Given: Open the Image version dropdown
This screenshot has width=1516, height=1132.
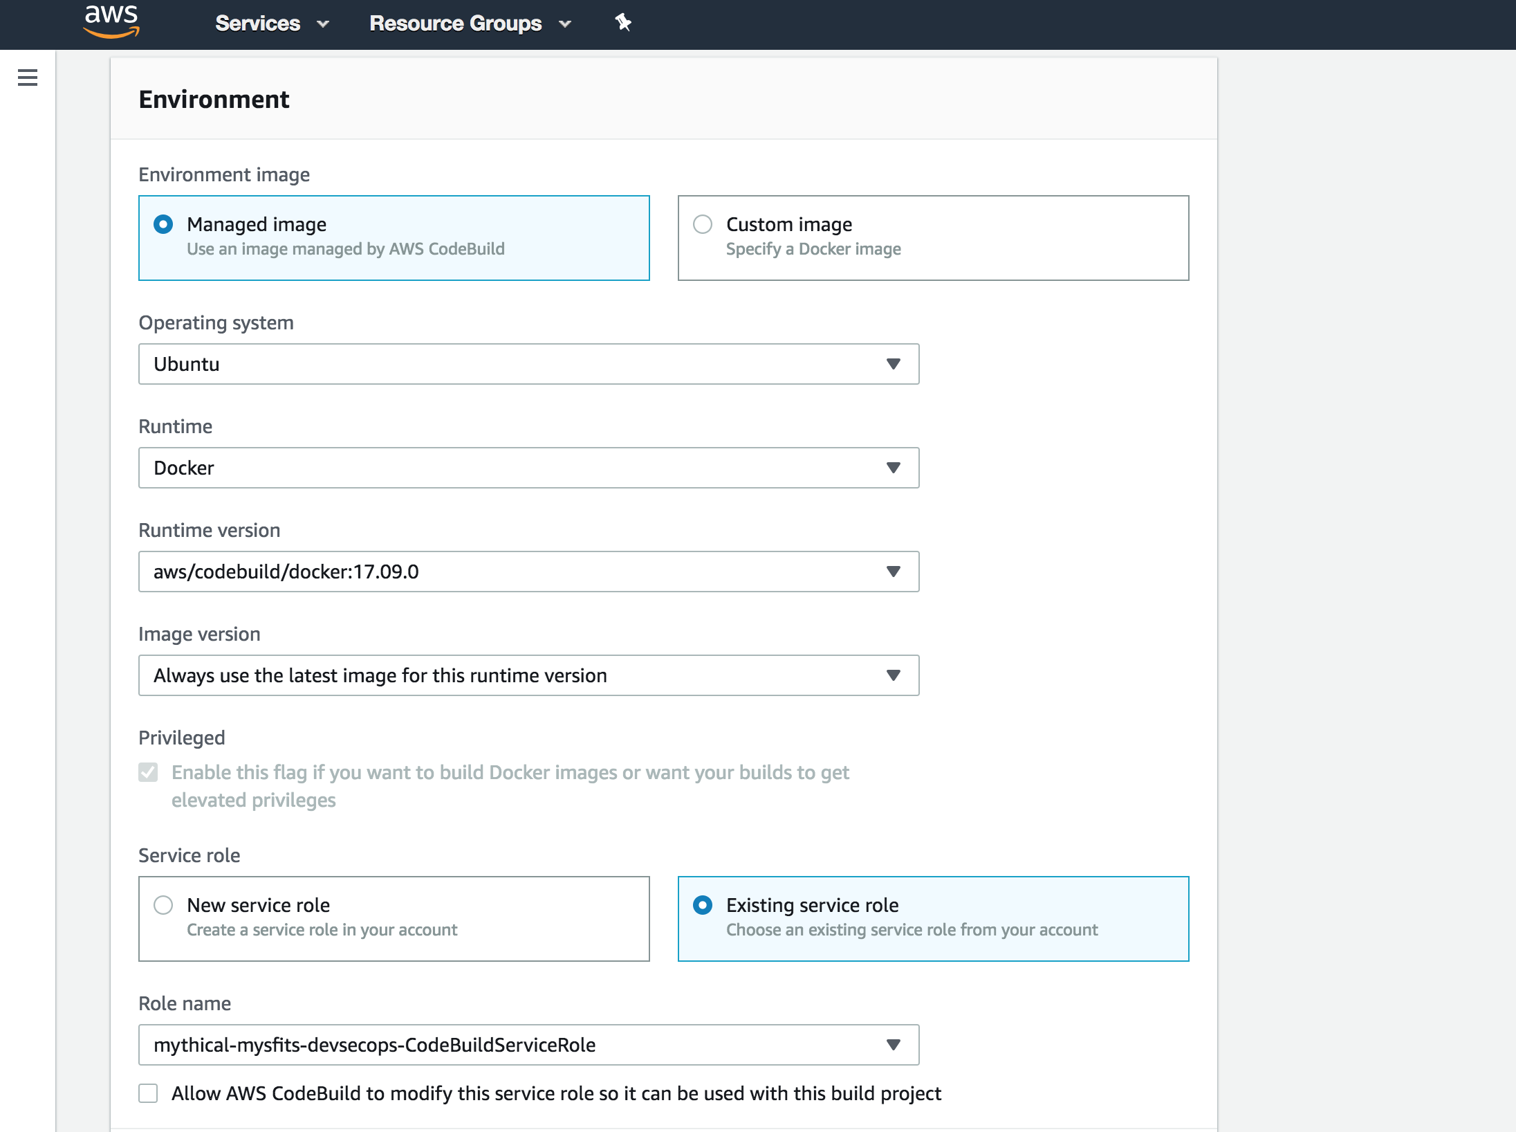Looking at the screenshot, I should pyautogui.click(x=529, y=675).
